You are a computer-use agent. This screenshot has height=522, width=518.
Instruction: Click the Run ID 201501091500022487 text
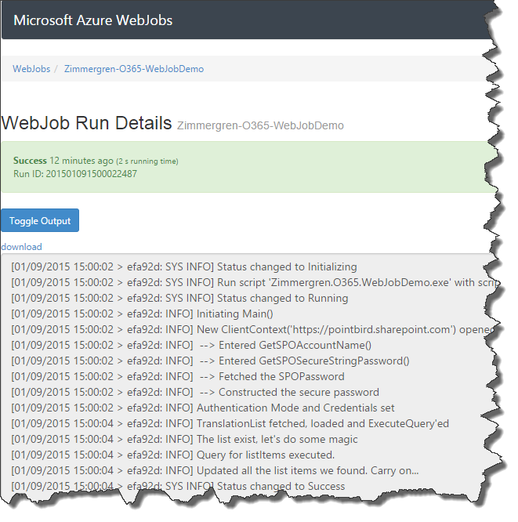point(74,174)
